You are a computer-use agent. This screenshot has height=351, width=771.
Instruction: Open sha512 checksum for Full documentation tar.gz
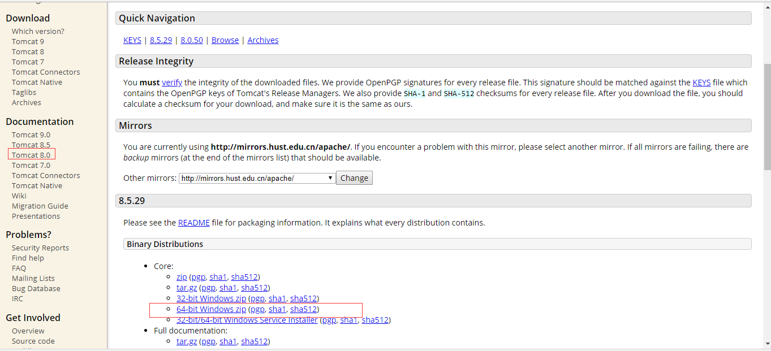tap(255, 341)
